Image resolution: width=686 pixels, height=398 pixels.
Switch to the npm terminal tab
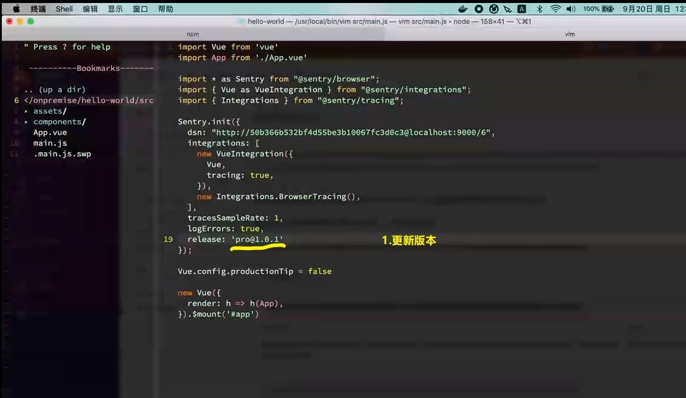coord(193,34)
